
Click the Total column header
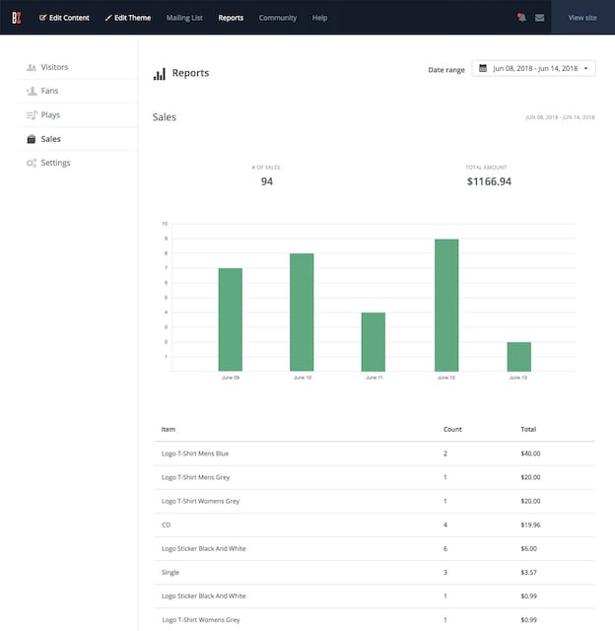click(528, 430)
